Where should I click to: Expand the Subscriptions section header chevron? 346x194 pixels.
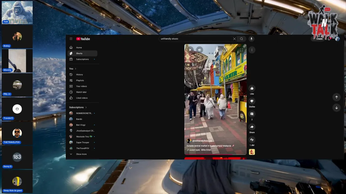coord(86,107)
